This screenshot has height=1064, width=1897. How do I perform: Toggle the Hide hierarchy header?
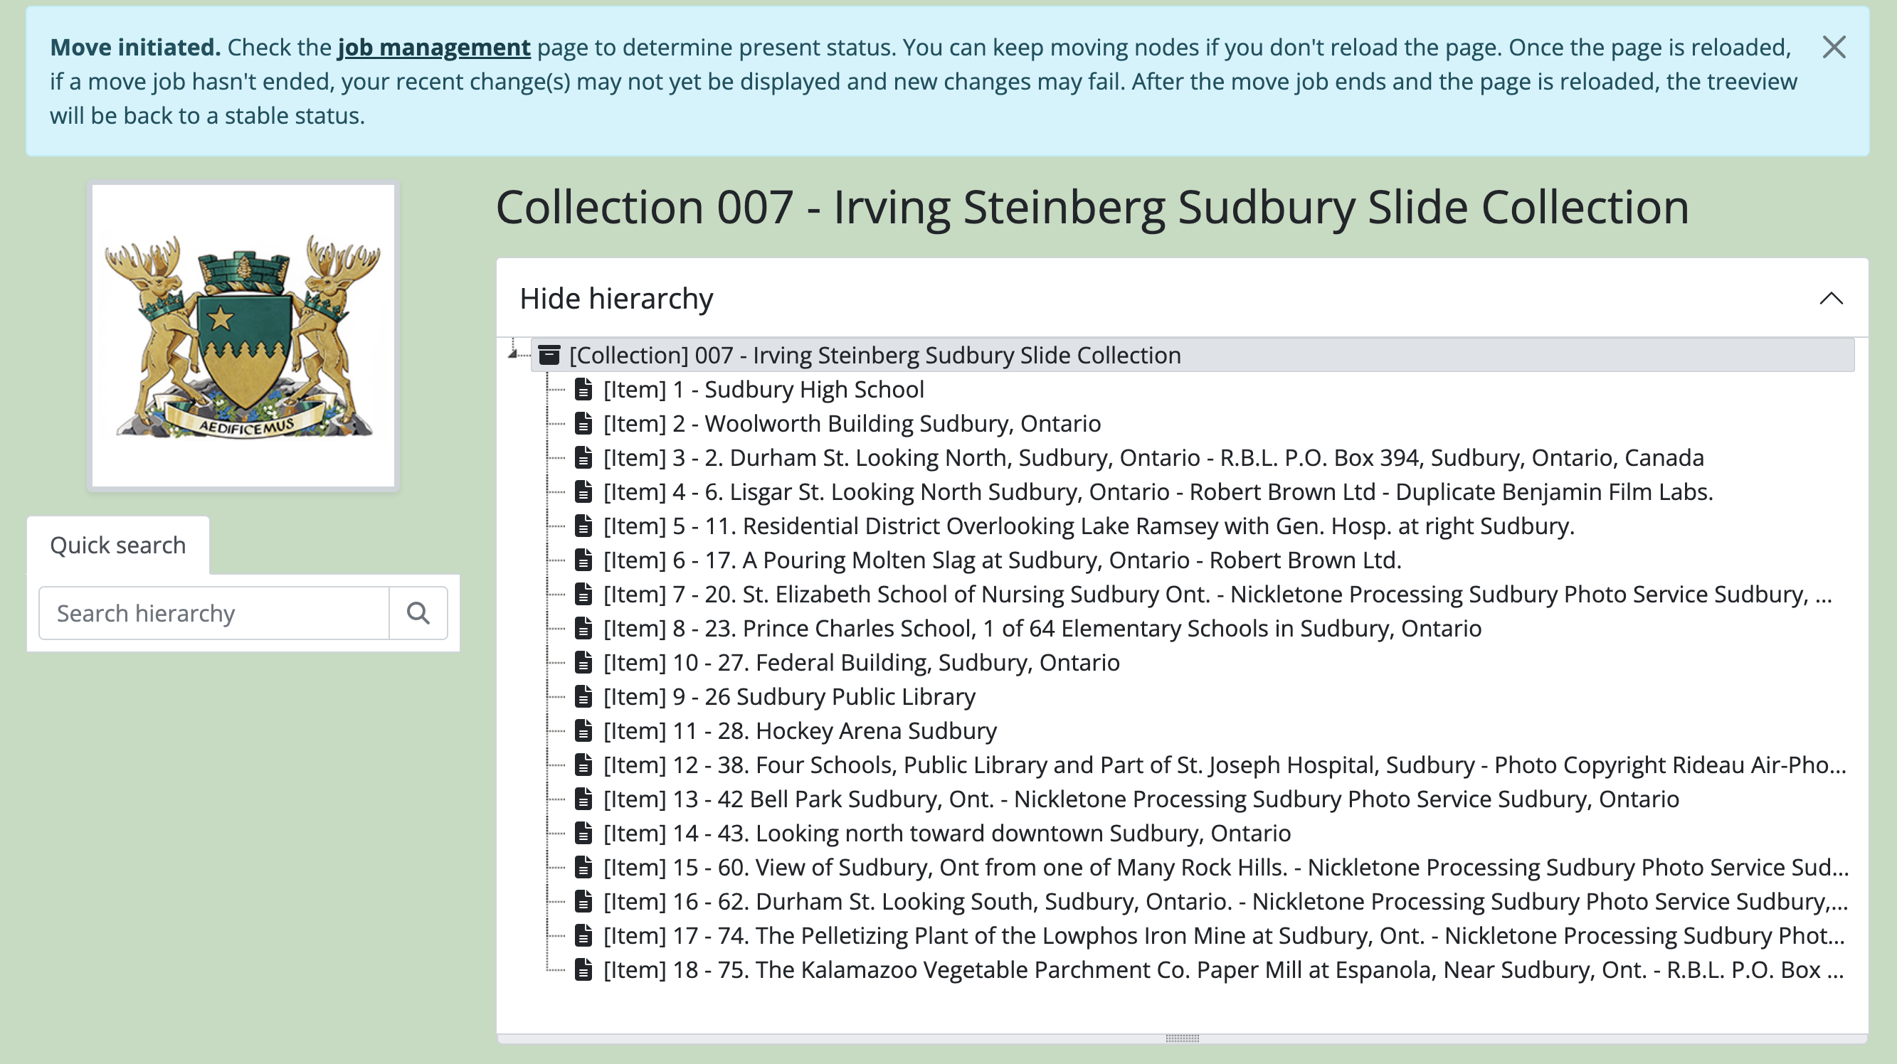(x=616, y=298)
